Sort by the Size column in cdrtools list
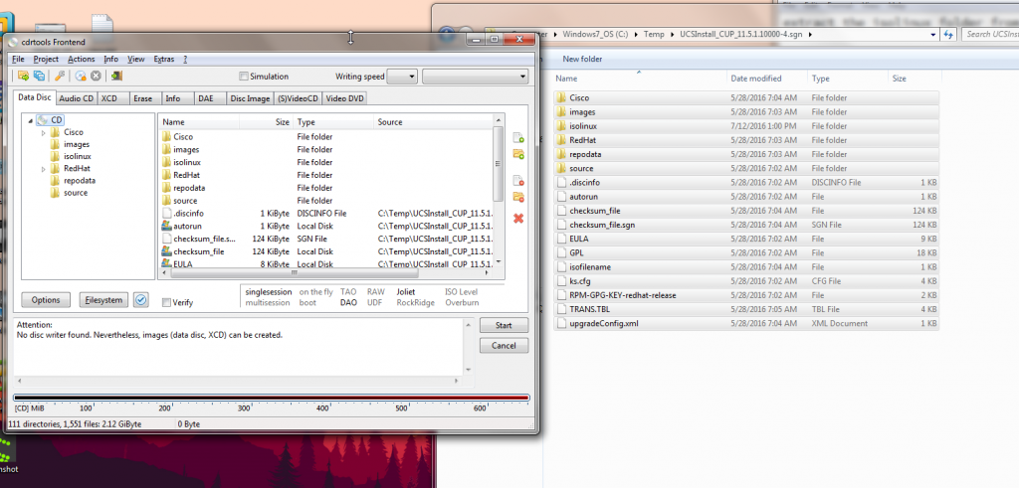The width and height of the screenshot is (1019, 488). pyautogui.click(x=266, y=122)
